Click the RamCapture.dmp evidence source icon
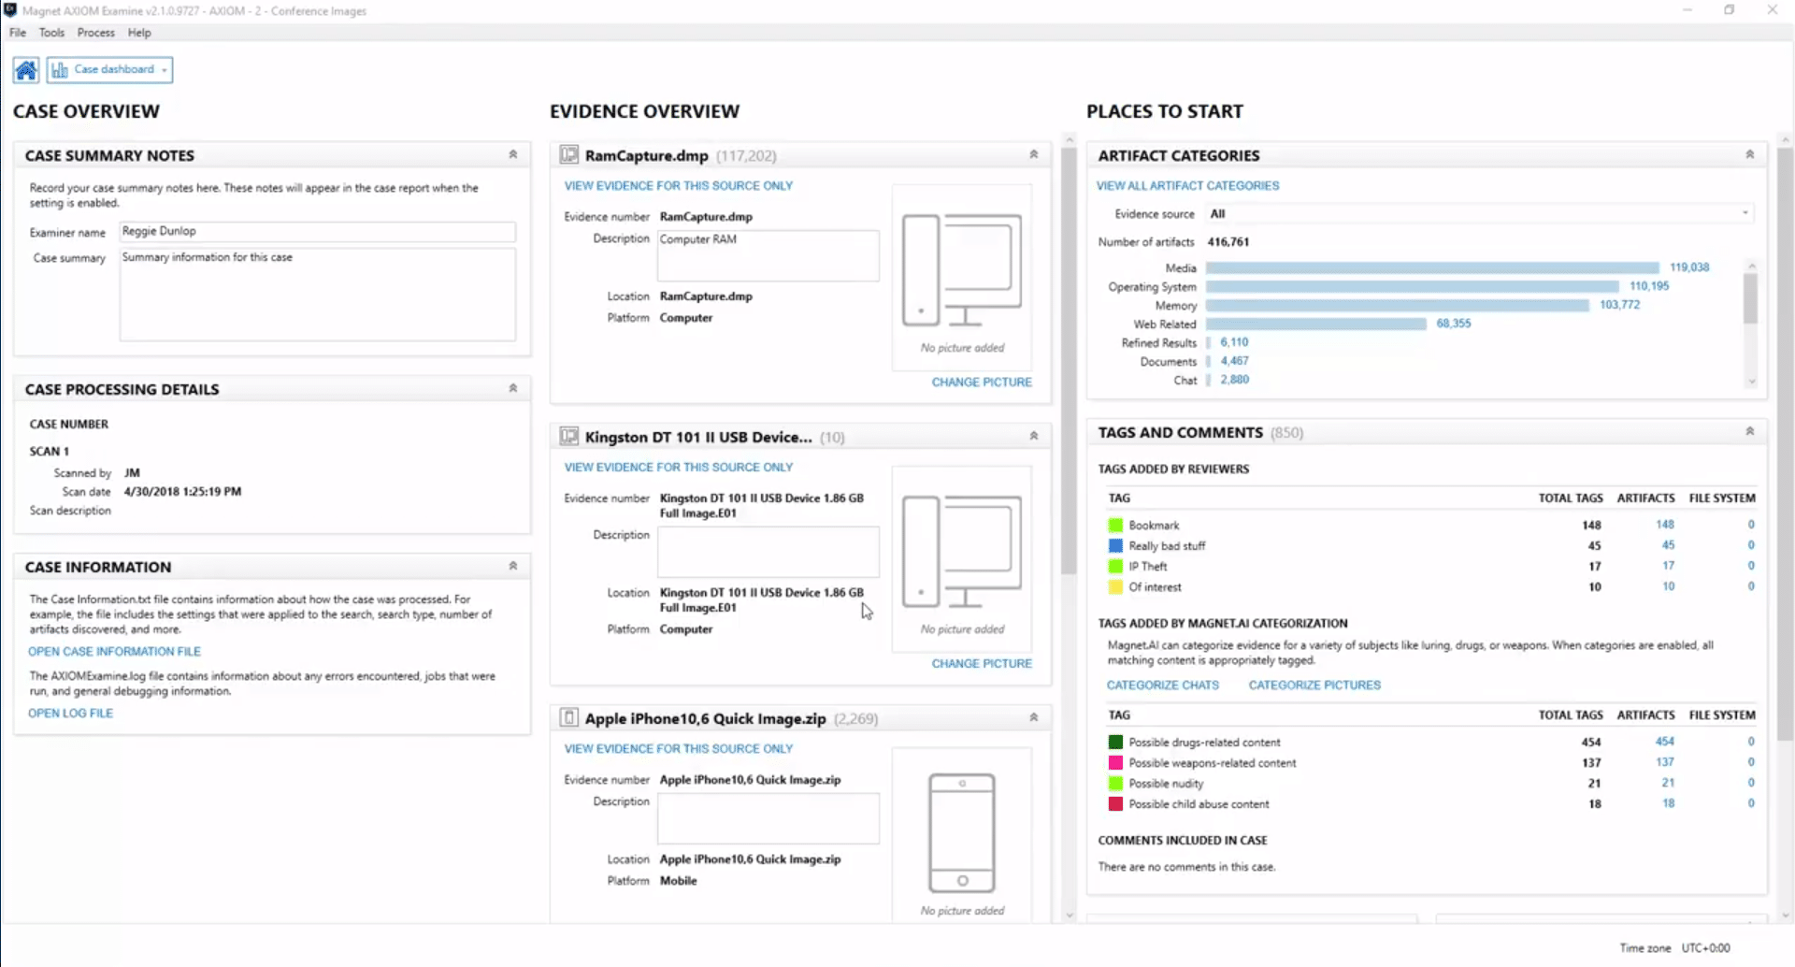 [x=568, y=154]
